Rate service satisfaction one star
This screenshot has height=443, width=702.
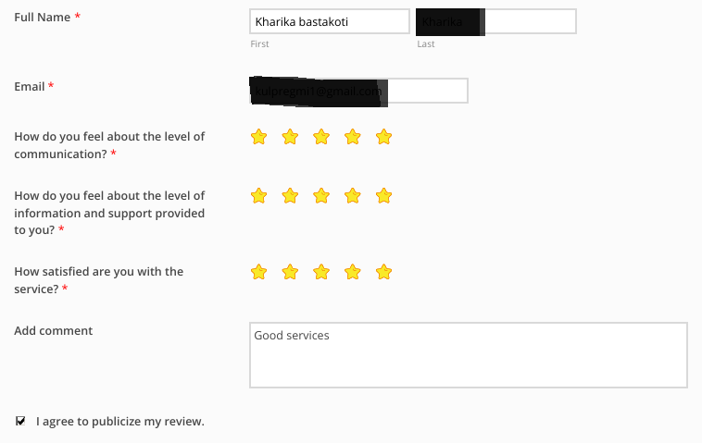(259, 272)
